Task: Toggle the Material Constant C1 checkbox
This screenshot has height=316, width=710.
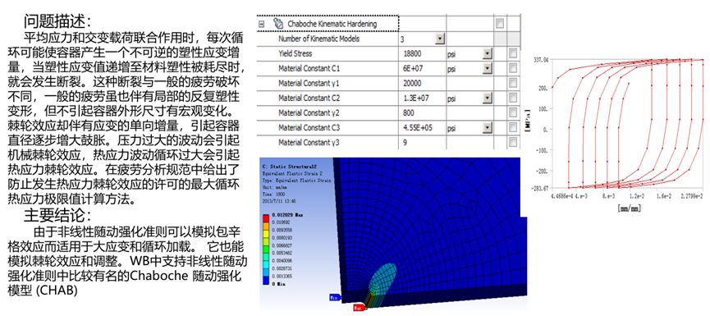Action: pyautogui.click(x=513, y=68)
